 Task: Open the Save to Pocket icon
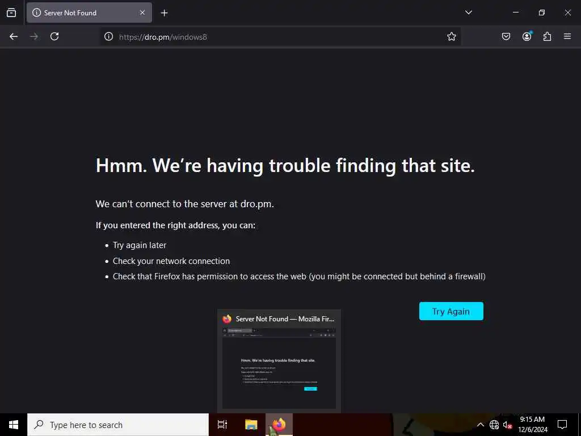click(506, 36)
